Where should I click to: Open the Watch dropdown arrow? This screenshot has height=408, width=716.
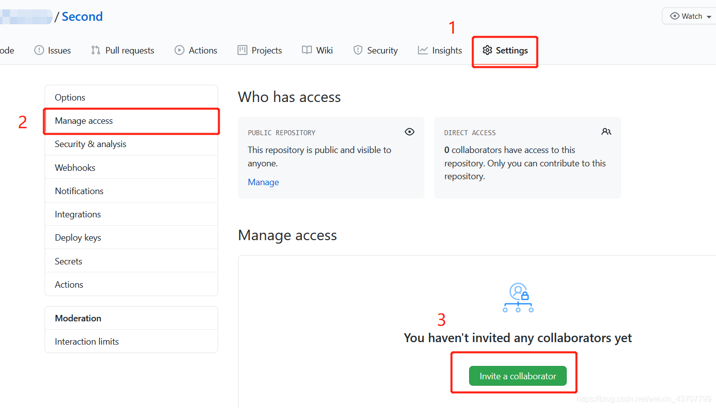tap(709, 17)
